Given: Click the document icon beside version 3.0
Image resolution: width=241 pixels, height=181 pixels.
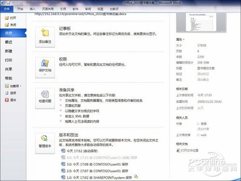Looking at the screenshot, I should pyautogui.click(x=63, y=164).
